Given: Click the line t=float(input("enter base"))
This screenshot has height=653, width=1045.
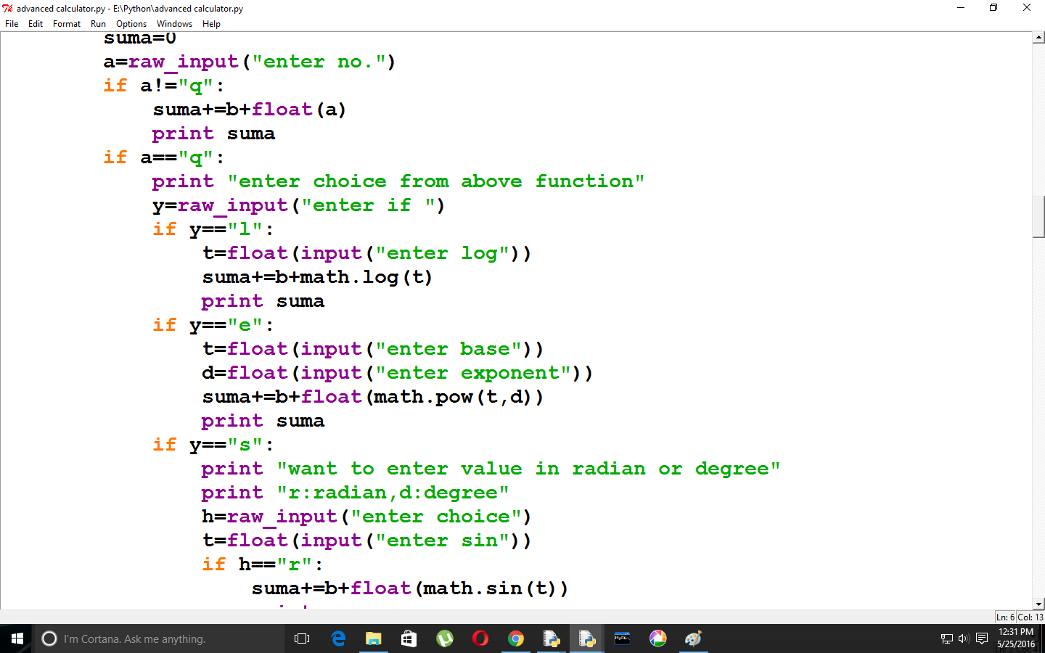Looking at the screenshot, I should pyautogui.click(x=373, y=349).
